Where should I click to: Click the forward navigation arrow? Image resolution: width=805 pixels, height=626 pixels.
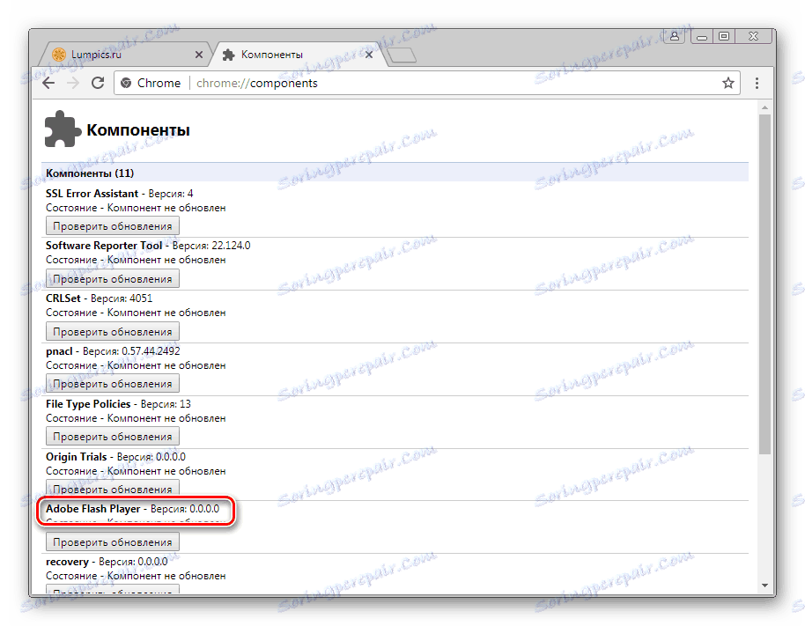tap(73, 83)
